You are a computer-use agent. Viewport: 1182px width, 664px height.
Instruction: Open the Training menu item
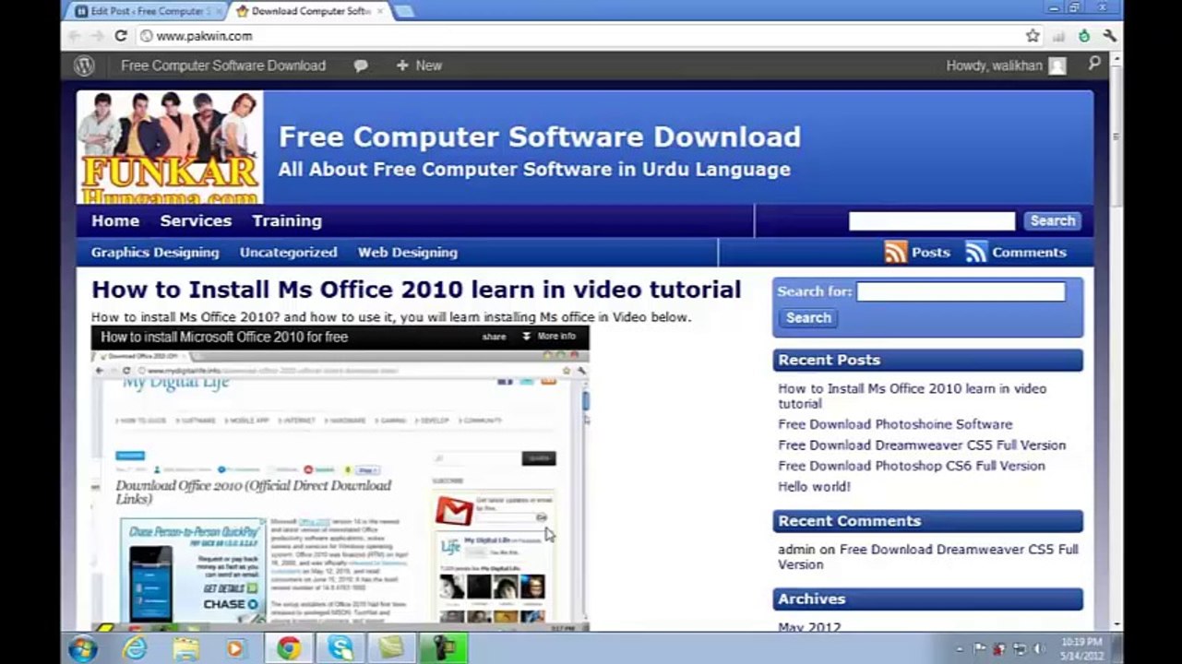click(287, 220)
